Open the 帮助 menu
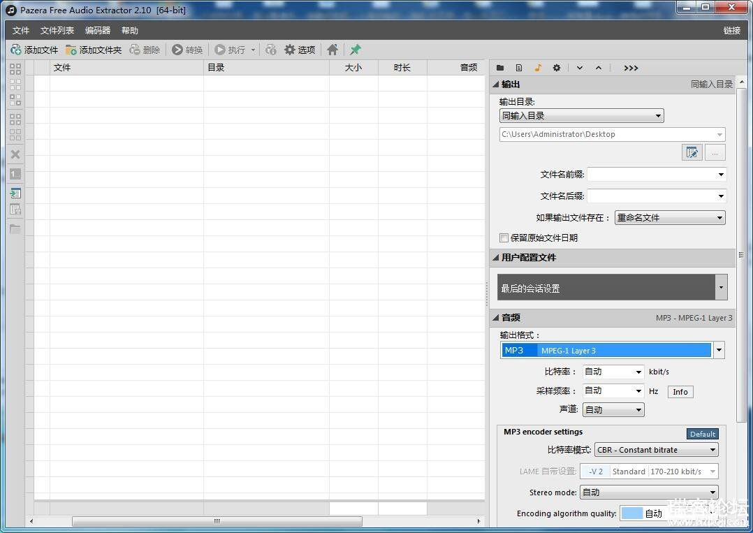Screen dimensions: 753x533 (x=130, y=31)
